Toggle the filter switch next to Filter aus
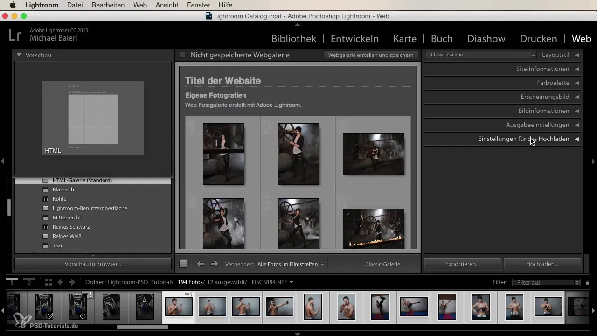 [x=587, y=282]
